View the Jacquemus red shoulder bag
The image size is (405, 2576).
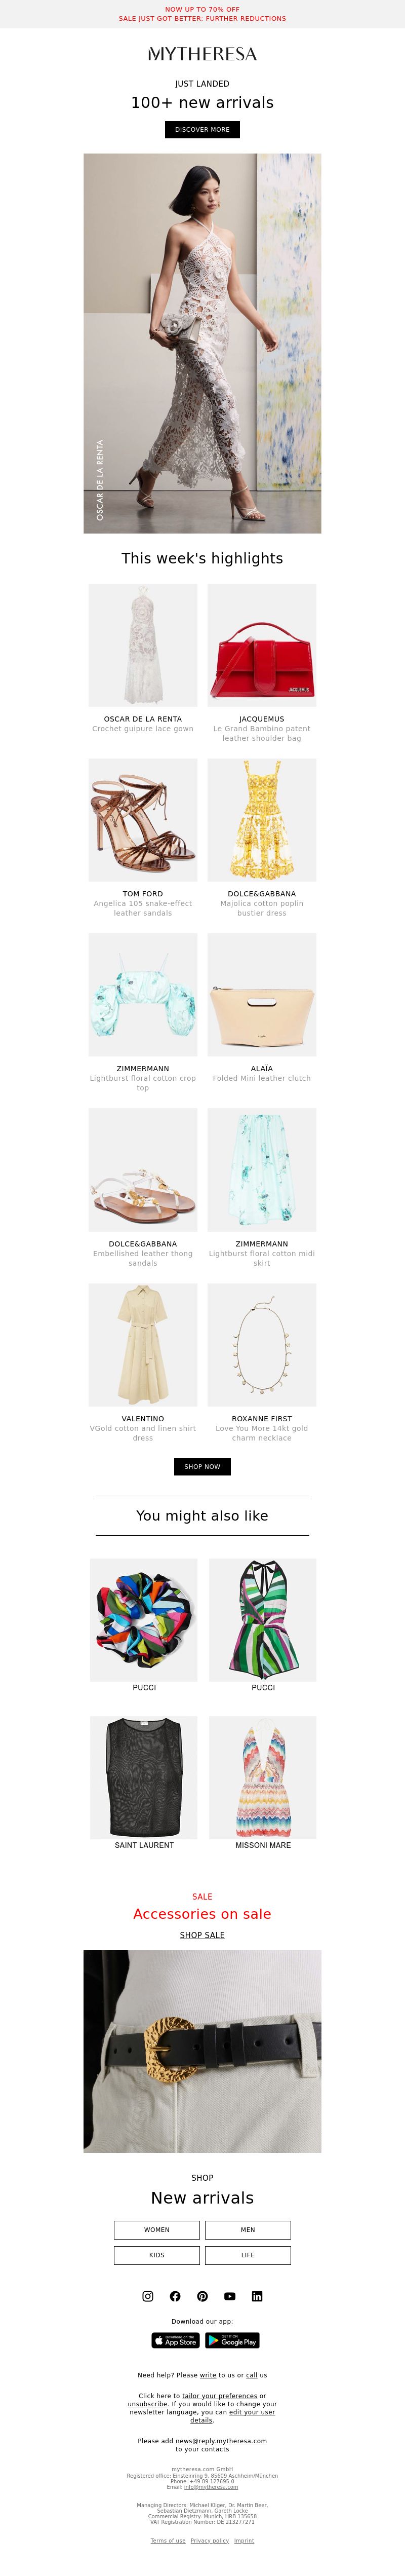coord(262,645)
